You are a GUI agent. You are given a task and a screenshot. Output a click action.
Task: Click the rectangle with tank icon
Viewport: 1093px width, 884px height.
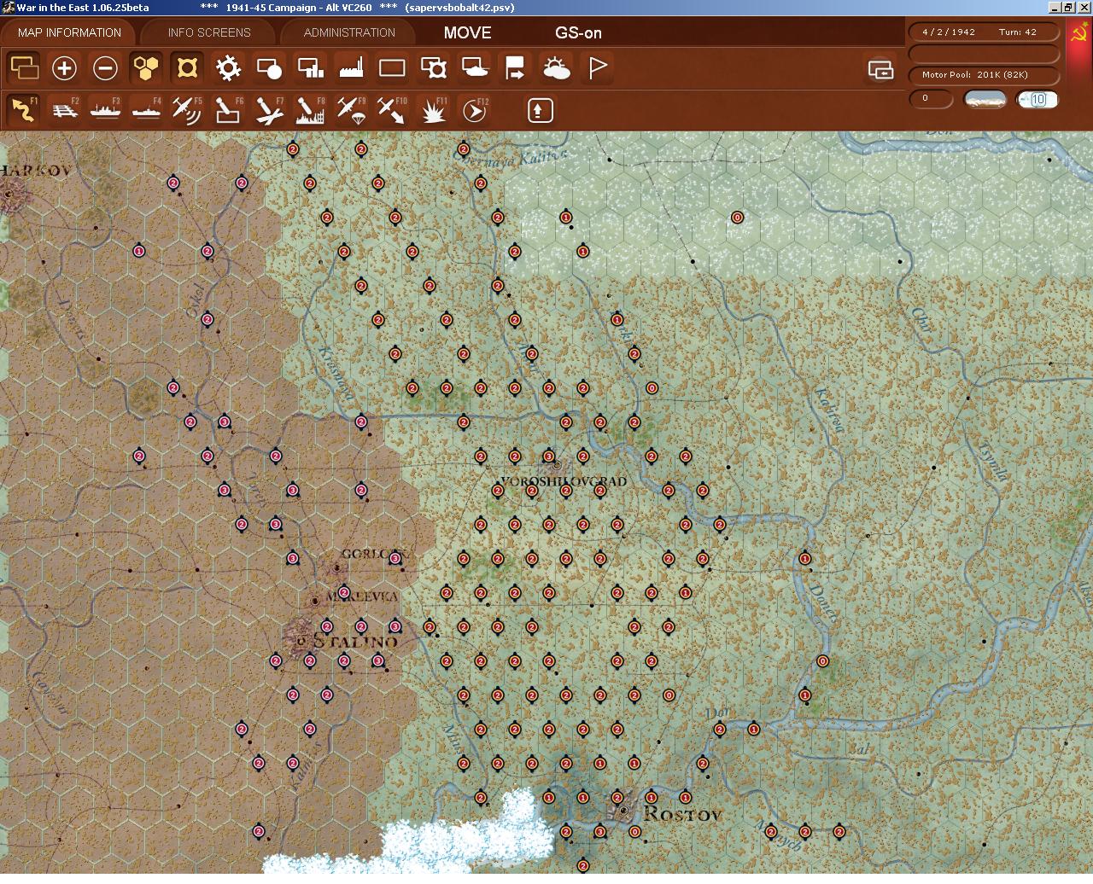pyautogui.click(x=474, y=67)
